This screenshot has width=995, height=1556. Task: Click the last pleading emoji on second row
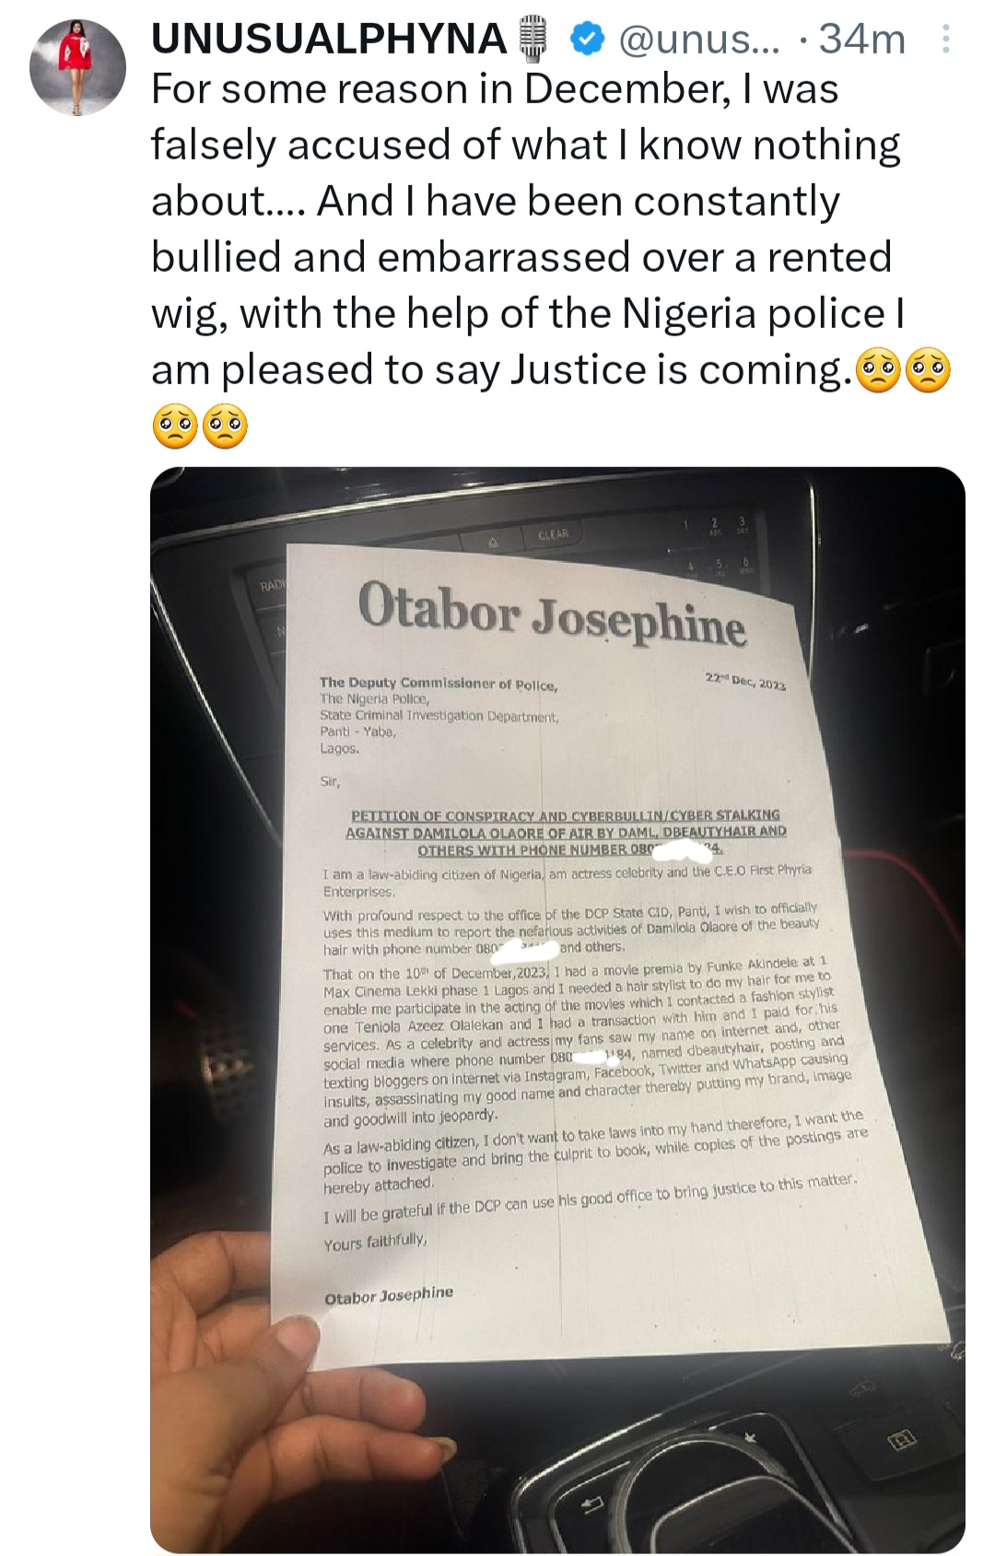pos(226,427)
